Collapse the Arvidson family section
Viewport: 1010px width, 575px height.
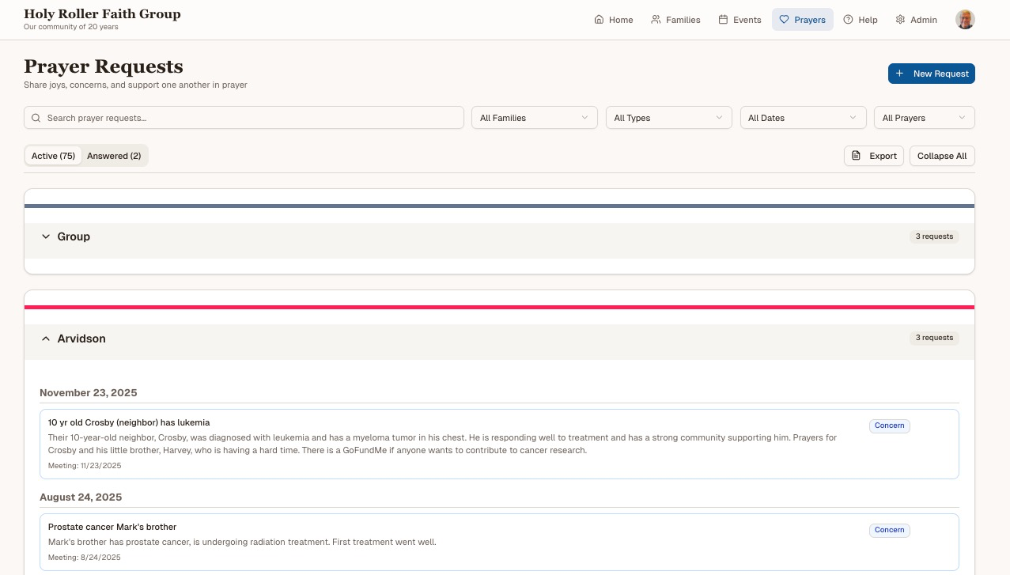pyautogui.click(x=81, y=338)
